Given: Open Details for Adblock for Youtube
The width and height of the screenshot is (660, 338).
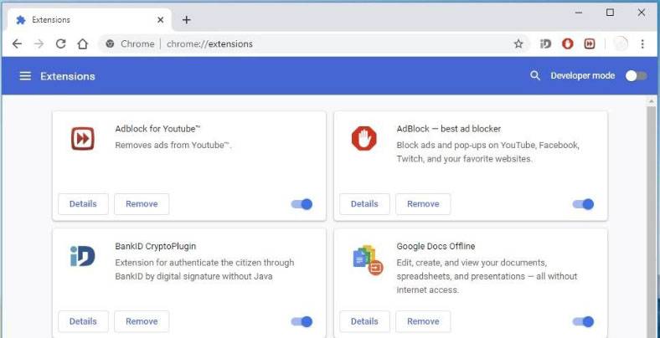Looking at the screenshot, I should coord(83,204).
